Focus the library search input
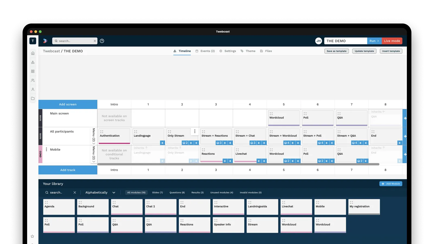434x244 pixels. point(60,192)
